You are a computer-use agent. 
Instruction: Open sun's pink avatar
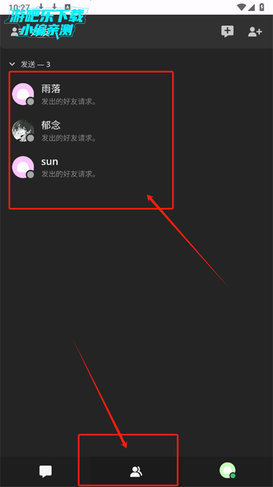point(23,167)
